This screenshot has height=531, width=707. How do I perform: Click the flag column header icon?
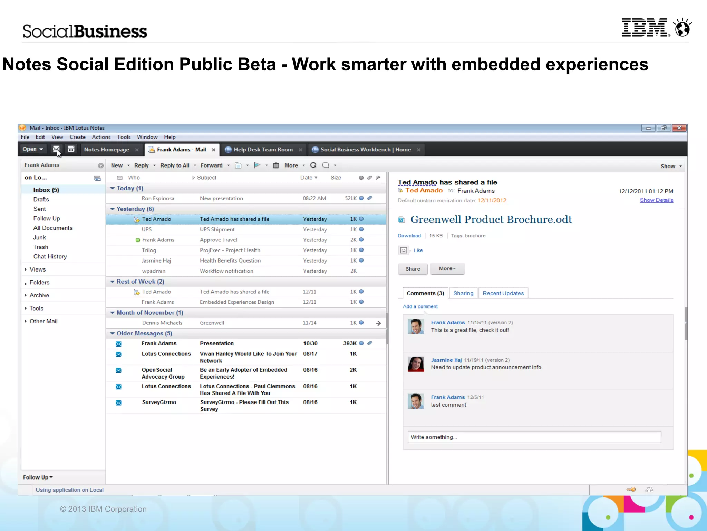[x=378, y=178]
